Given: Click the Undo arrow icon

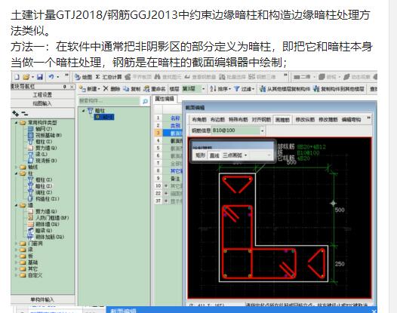Looking at the screenshot, I should (x=51, y=77).
